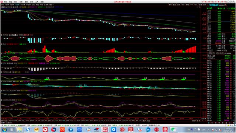The height and width of the screenshot is (133, 236).
Task: Click the YSZF panel settings gear icon
Action: 1,53
